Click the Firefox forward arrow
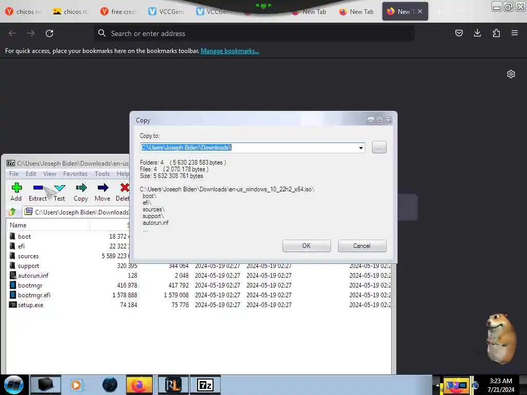 (30, 33)
